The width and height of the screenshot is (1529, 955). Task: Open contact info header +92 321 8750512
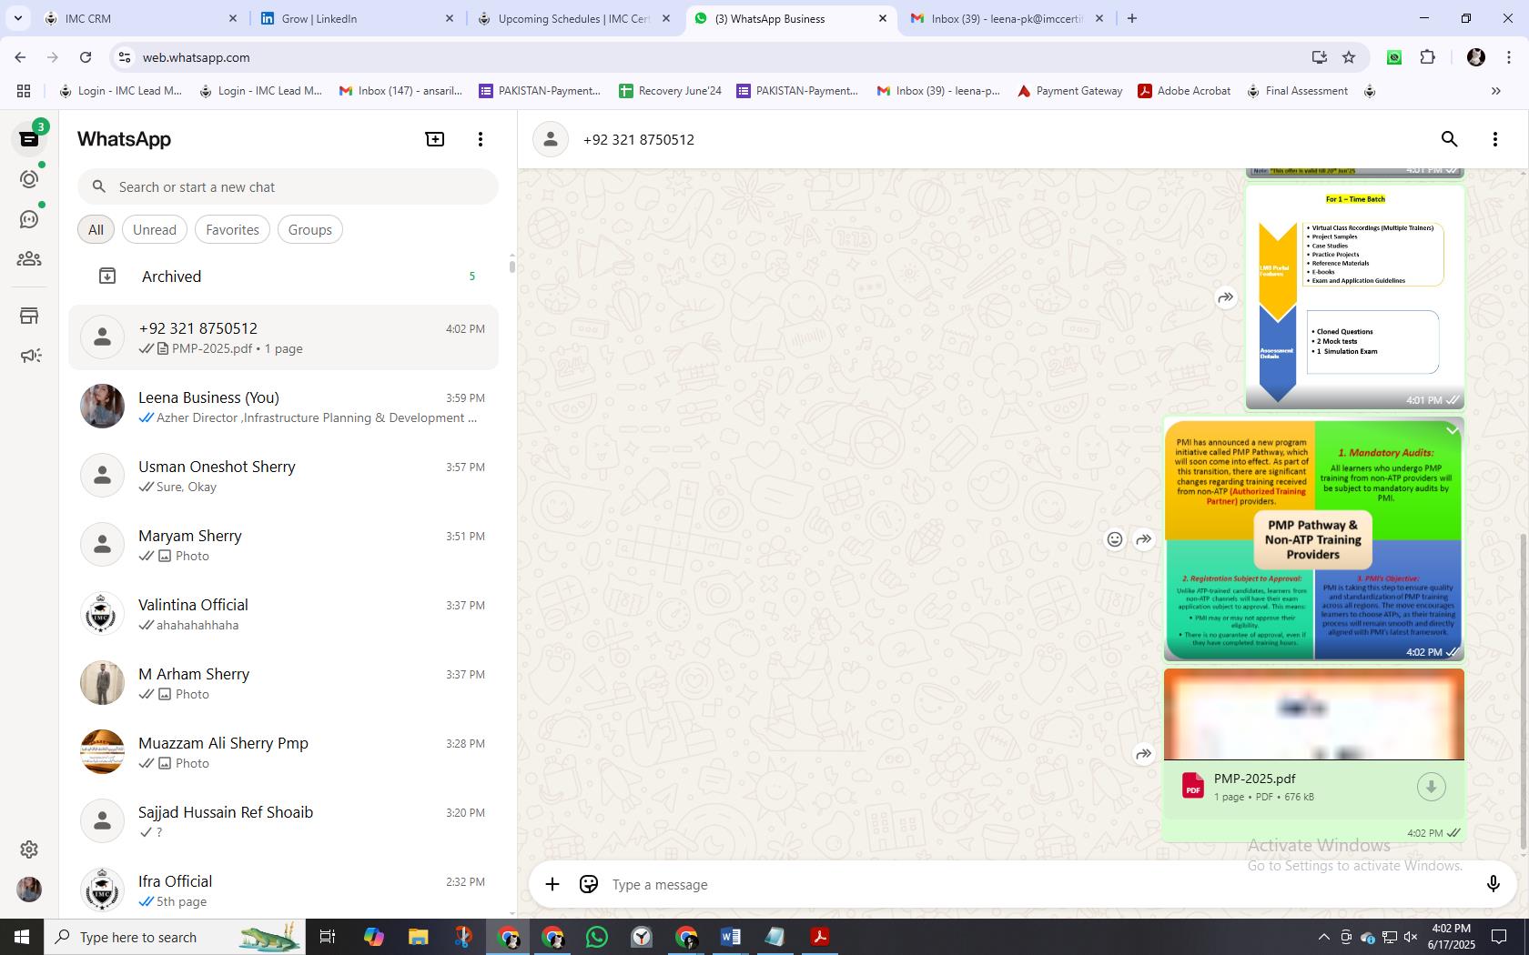[638, 139]
